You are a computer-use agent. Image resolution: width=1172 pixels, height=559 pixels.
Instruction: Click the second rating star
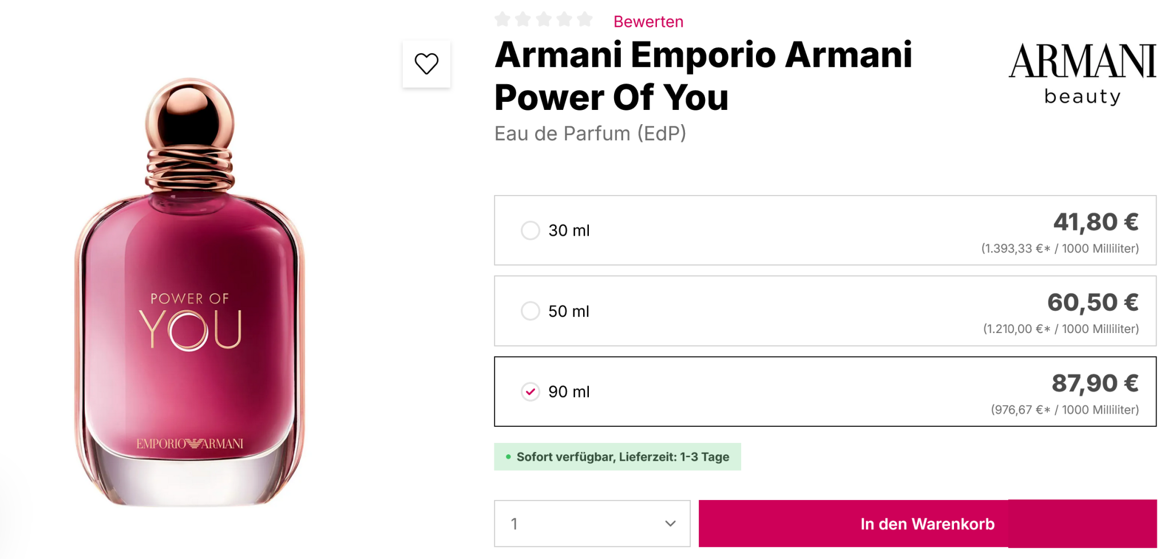523,20
